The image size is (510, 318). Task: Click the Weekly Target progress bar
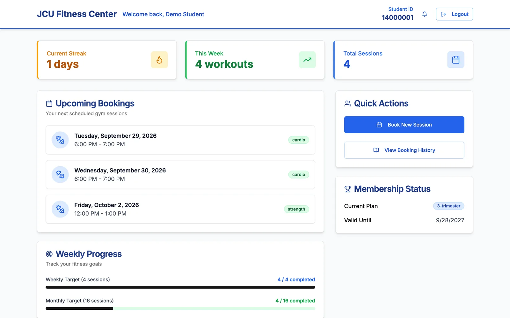(x=180, y=287)
